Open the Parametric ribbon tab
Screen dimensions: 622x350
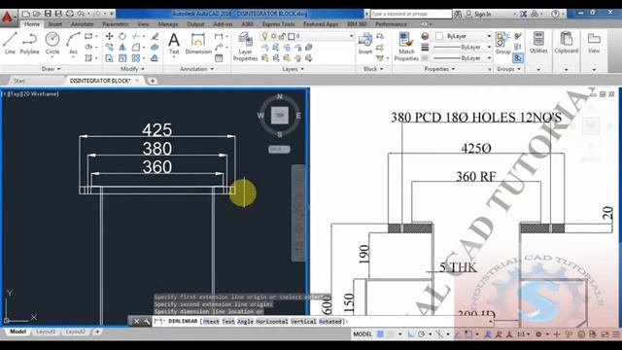click(115, 24)
